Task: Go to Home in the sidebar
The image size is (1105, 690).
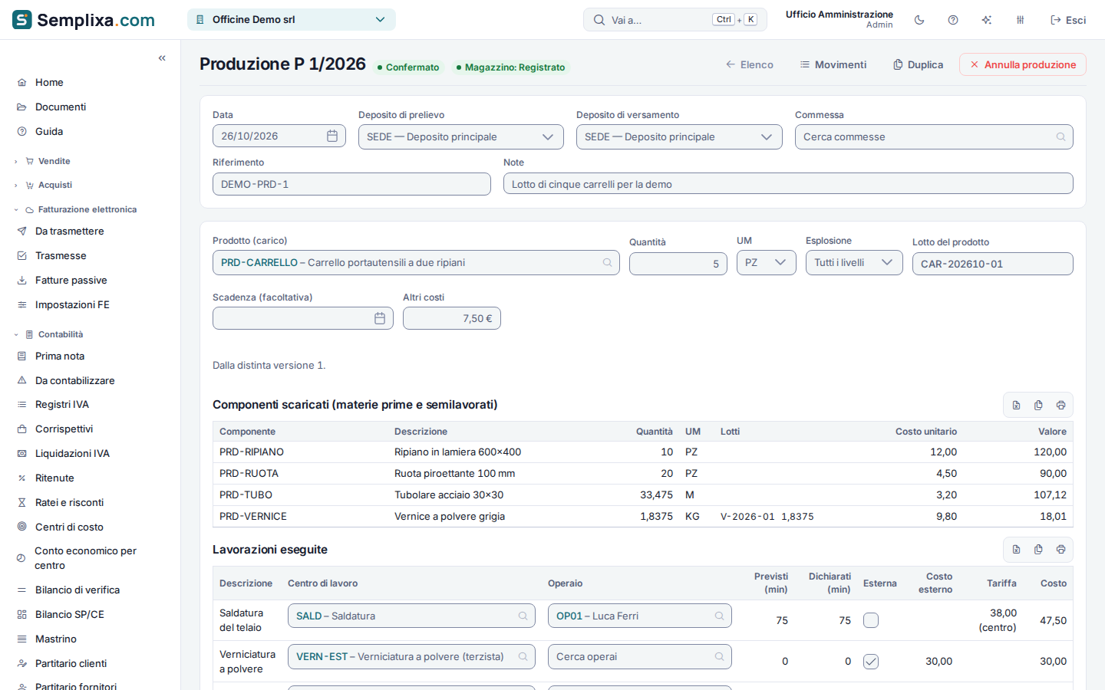Action: (x=49, y=83)
